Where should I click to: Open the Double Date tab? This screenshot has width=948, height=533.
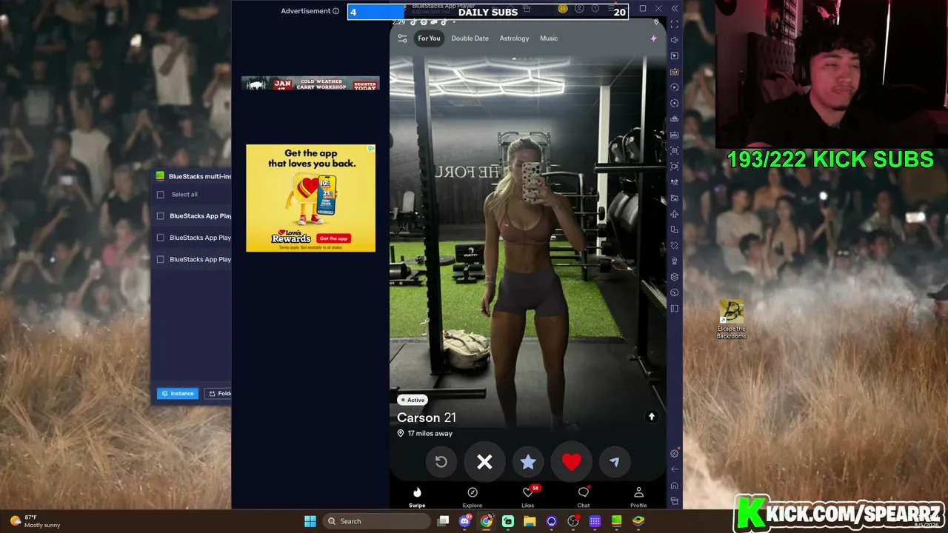(470, 38)
